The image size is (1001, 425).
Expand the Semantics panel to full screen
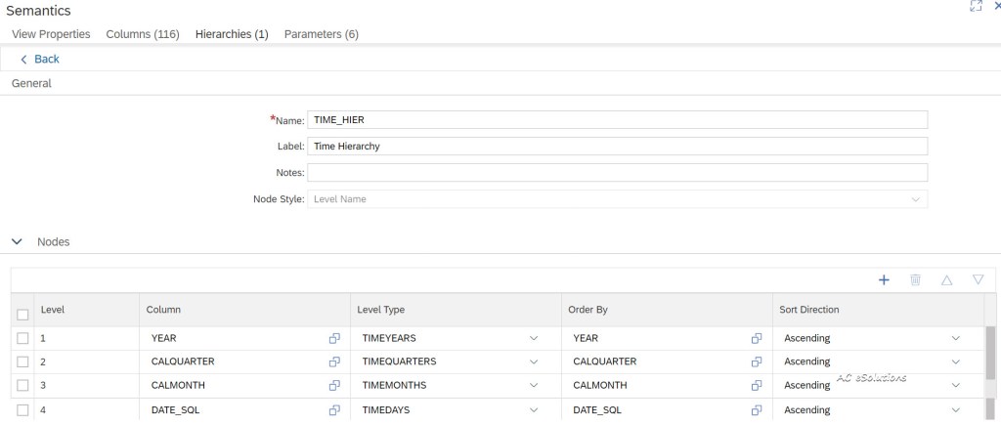tap(975, 7)
